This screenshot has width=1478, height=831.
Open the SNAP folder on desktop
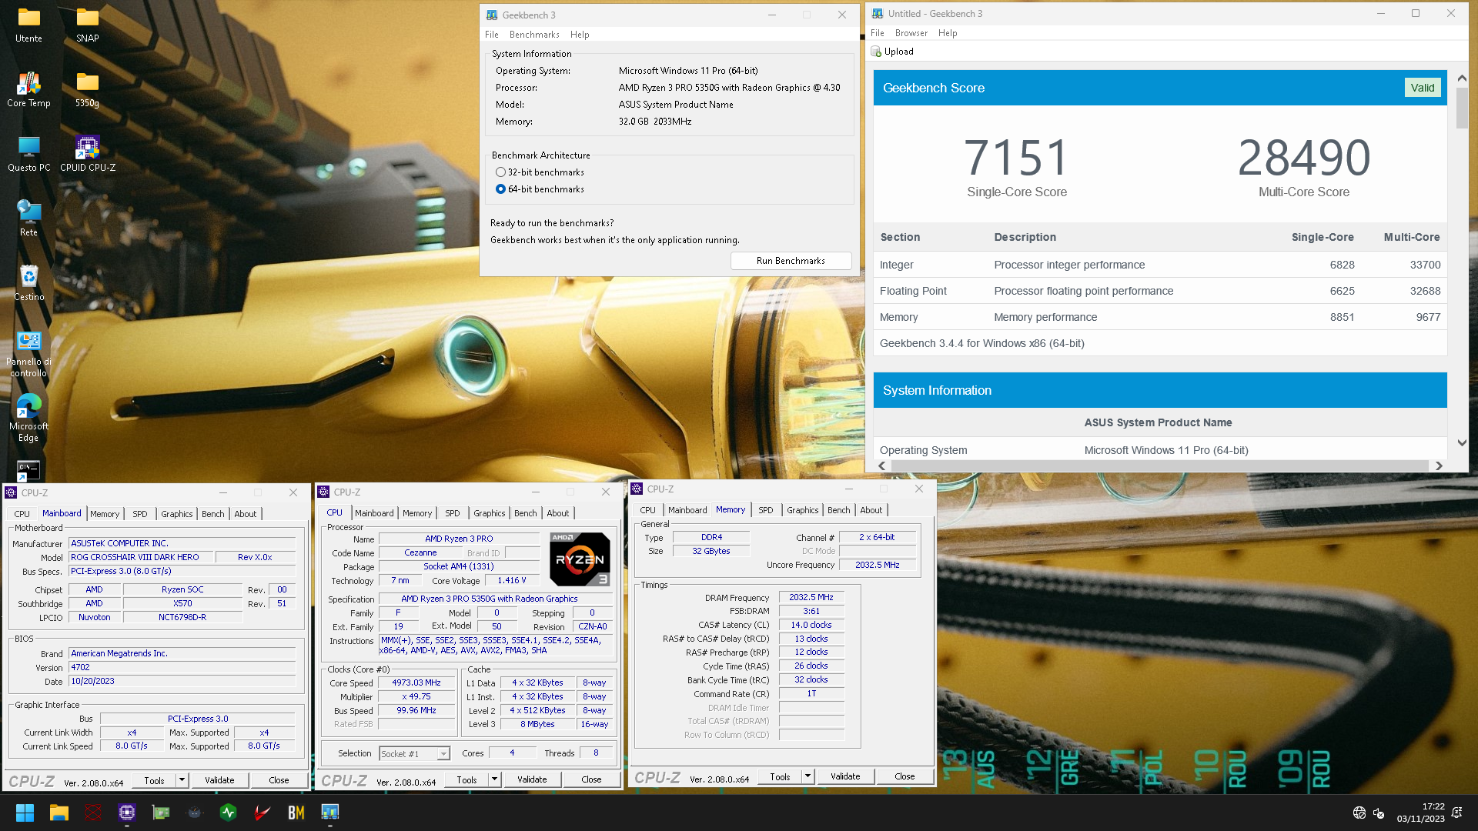[87, 25]
